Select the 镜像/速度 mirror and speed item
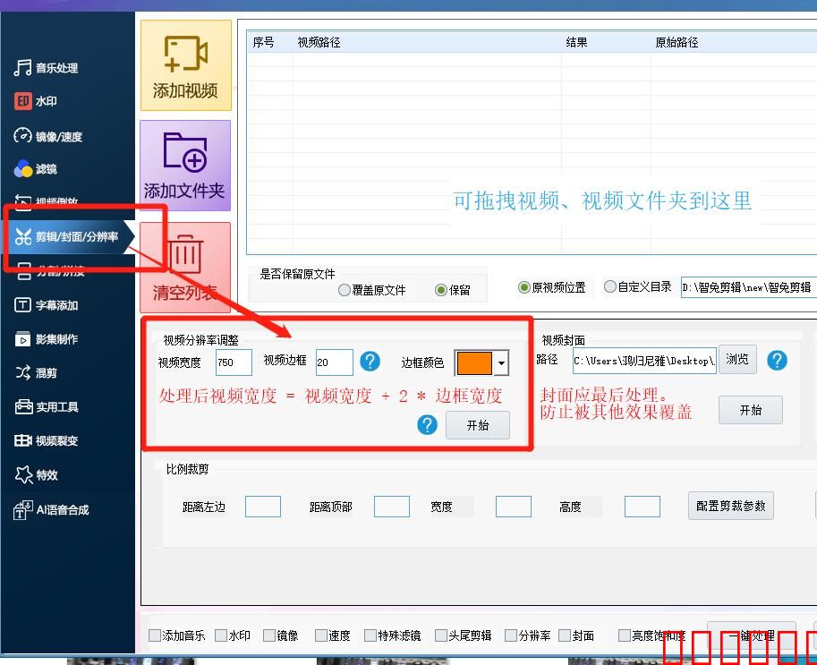This screenshot has width=817, height=665. pyautogui.click(x=48, y=137)
